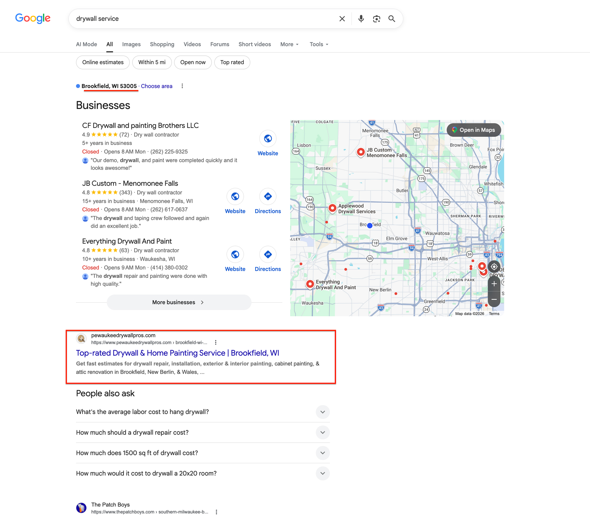Zoom out on the map with minus button
This screenshot has width=590, height=517.
coord(494,299)
